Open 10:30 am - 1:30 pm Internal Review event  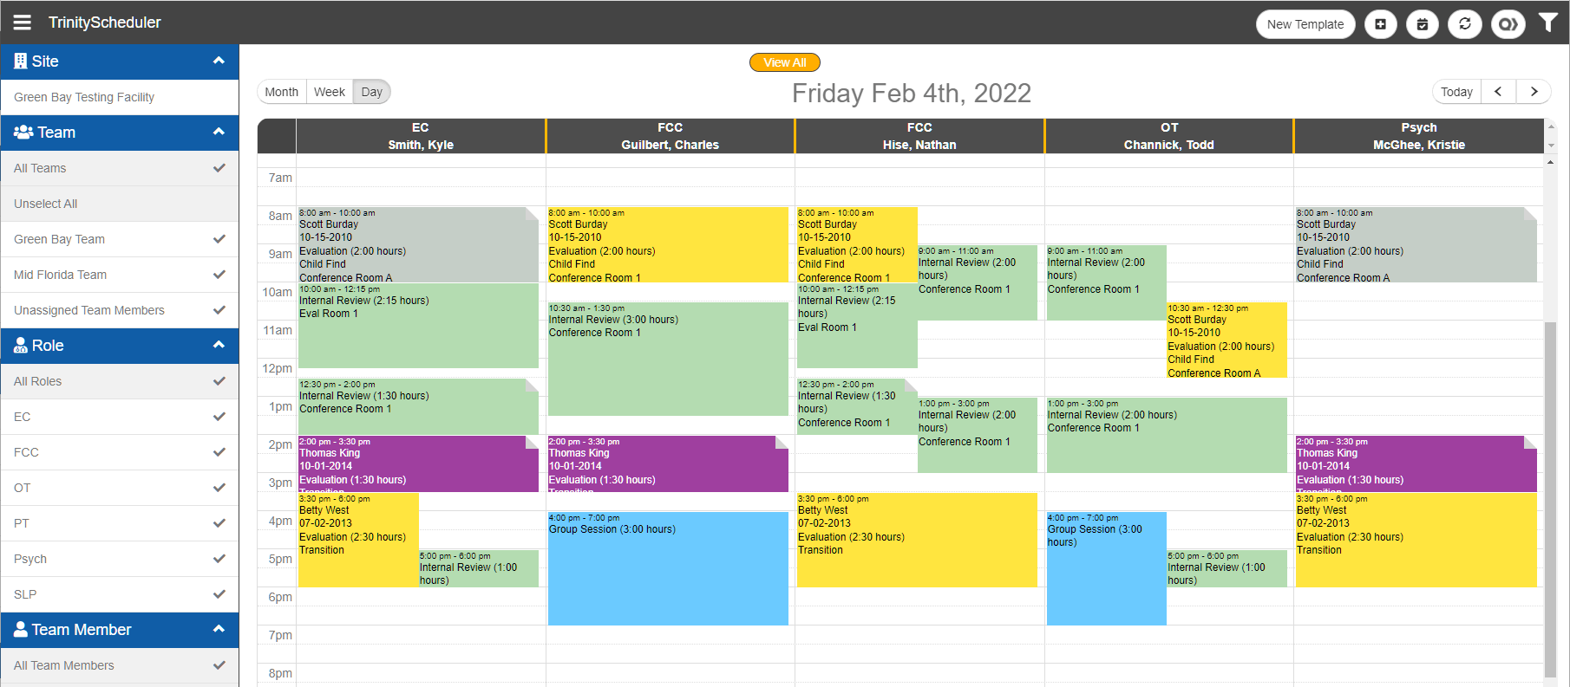668,359
